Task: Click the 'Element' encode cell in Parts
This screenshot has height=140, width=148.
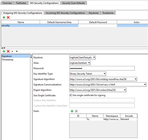Action: pyautogui.click(x=129, y=119)
